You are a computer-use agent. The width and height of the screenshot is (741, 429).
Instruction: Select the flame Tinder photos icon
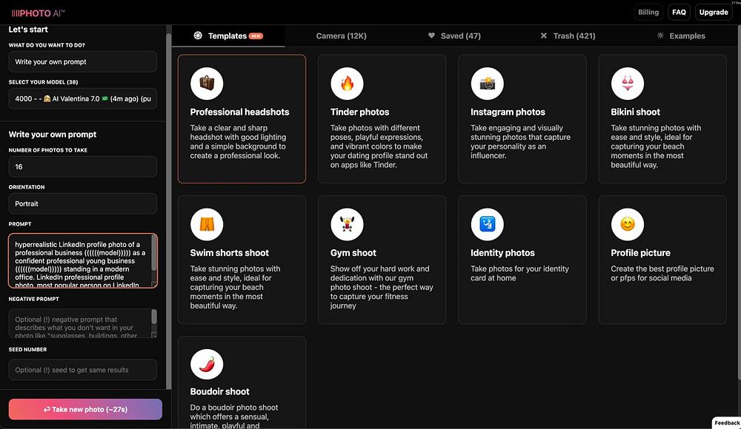(x=347, y=84)
